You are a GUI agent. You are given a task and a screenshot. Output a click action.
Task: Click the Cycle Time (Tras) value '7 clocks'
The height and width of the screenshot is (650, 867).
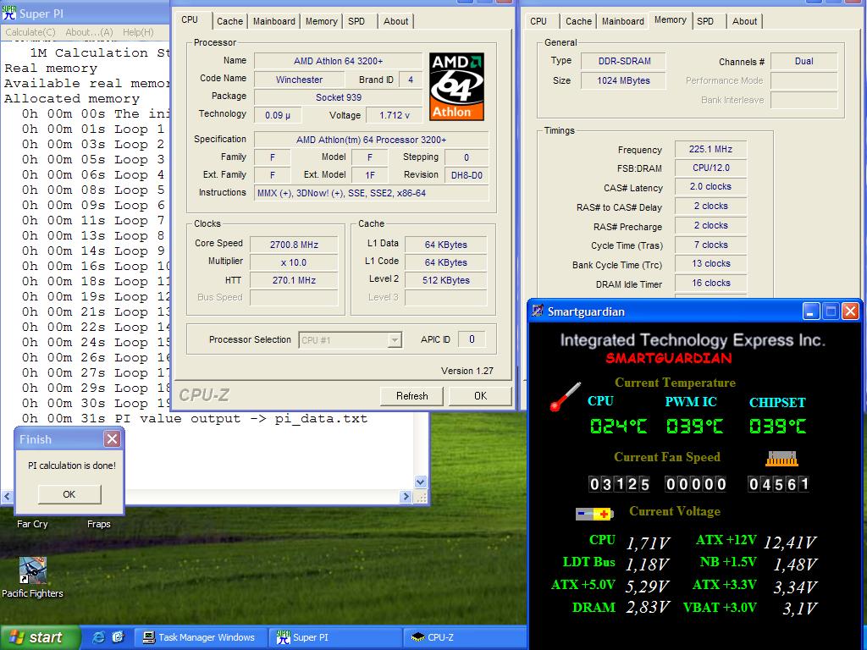coord(710,245)
